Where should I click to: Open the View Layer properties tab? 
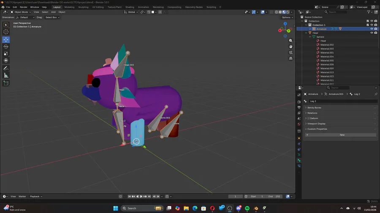tap(299, 113)
